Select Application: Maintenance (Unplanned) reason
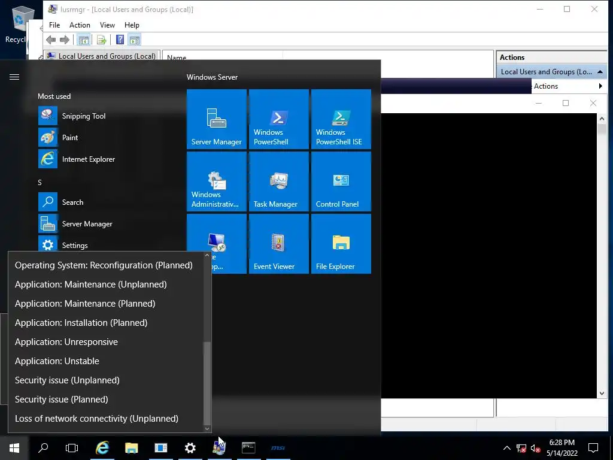Screen dimensions: 613x460 click(105, 285)
